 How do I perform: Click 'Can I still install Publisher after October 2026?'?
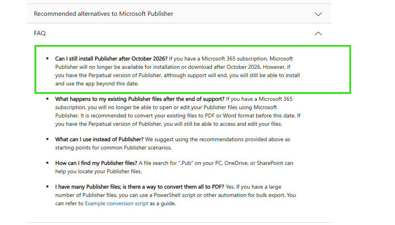(x=111, y=59)
